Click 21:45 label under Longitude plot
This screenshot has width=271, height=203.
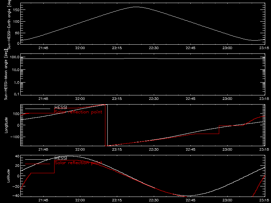click(43, 149)
